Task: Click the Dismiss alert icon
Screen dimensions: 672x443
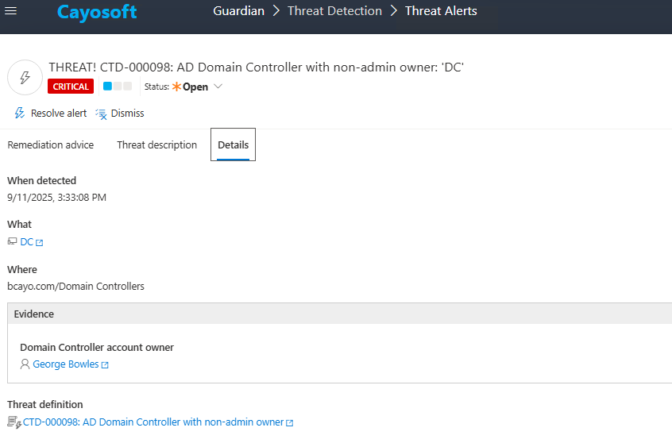Action: click(x=101, y=114)
